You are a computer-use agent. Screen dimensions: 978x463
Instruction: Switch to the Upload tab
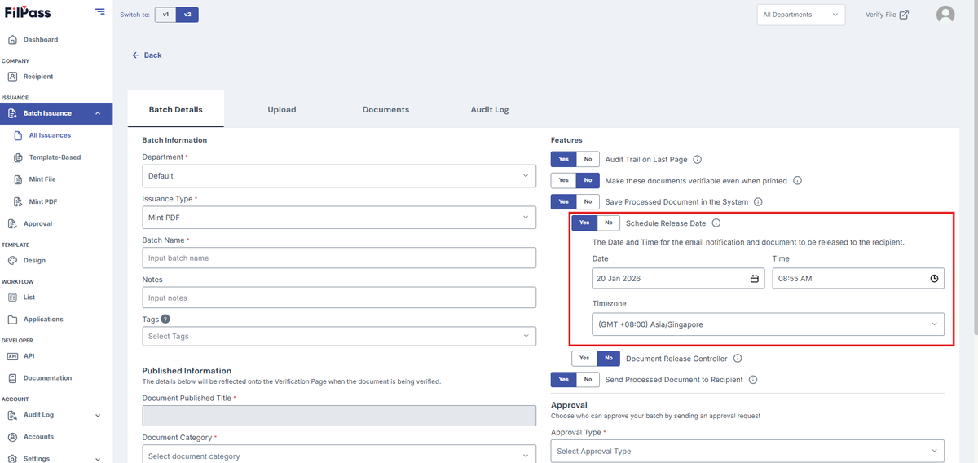tap(282, 109)
